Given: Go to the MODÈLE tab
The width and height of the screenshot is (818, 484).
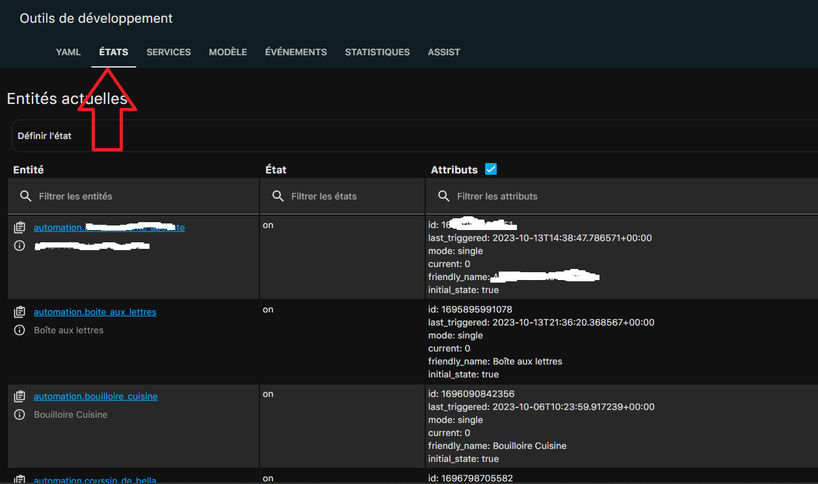Looking at the screenshot, I should (228, 52).
